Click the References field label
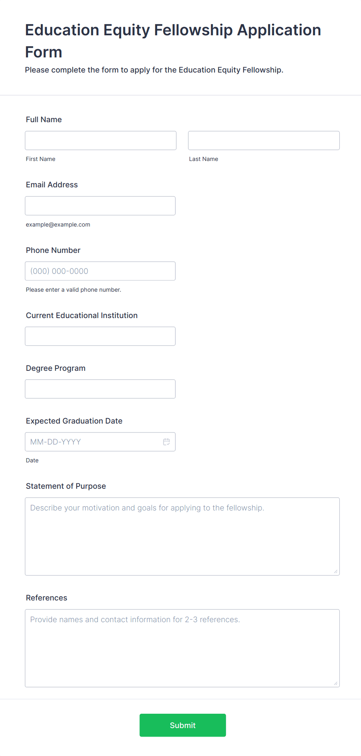Viewport: 361px width, 756px height. [x=47, y=598]
